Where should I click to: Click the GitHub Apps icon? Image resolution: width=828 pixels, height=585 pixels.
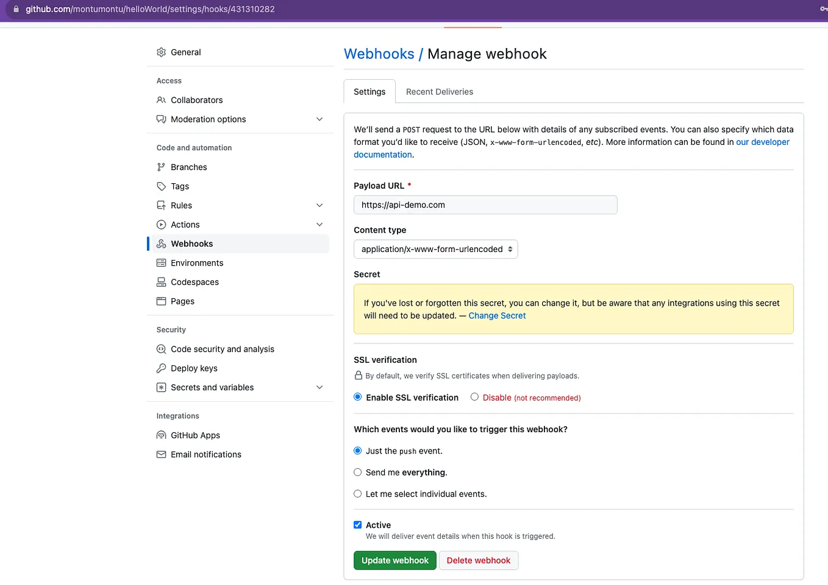pos(161,435)
